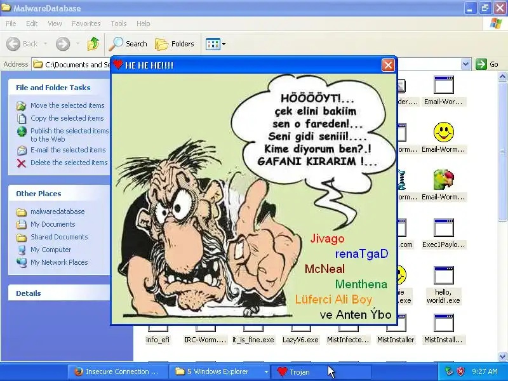508x381 pixels.
Task: Open the View menu
Action: 55,23
